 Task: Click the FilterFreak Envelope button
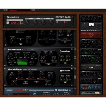point(49,64)
